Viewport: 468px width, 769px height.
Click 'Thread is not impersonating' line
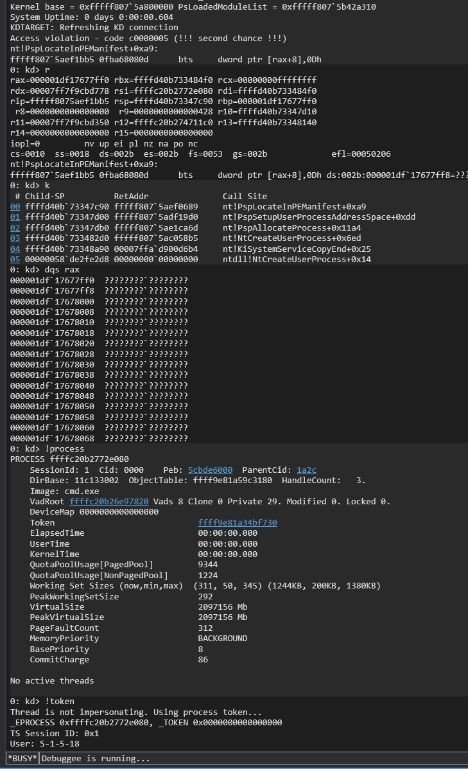136,712
